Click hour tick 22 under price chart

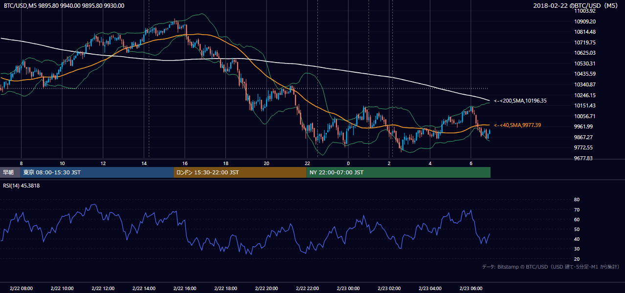[x=308, y=163]
